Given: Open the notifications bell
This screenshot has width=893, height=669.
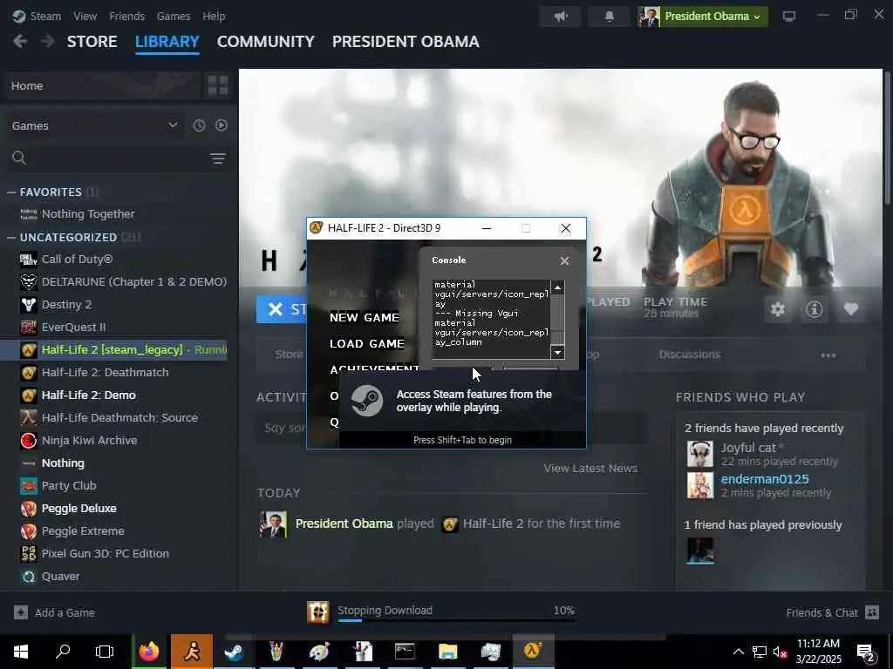Looking at the screenshot, I should [609, 17].
